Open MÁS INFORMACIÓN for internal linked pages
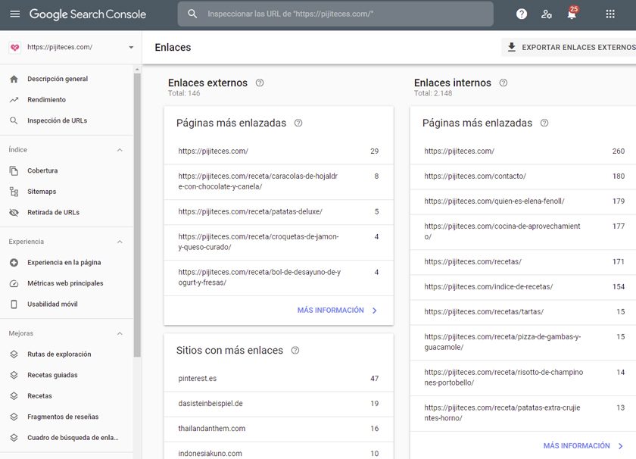Viewport: 636px width, 459px height. [583, 446]
